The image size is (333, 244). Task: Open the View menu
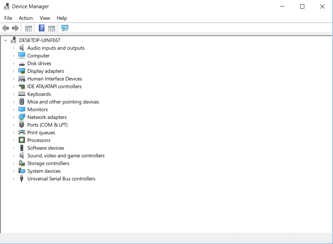[45, 18]
